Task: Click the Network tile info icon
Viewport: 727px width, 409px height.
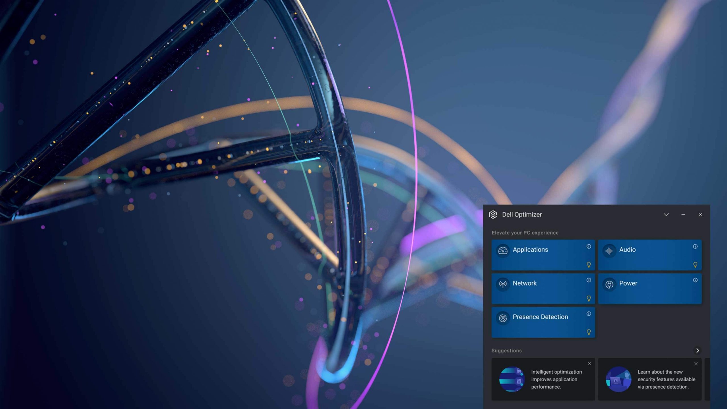Action: (589, 280)
